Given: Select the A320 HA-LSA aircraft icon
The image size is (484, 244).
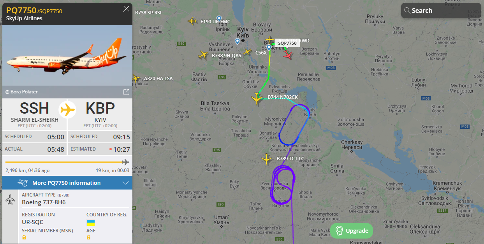Looking at the screenshot, I should (136, 79).
